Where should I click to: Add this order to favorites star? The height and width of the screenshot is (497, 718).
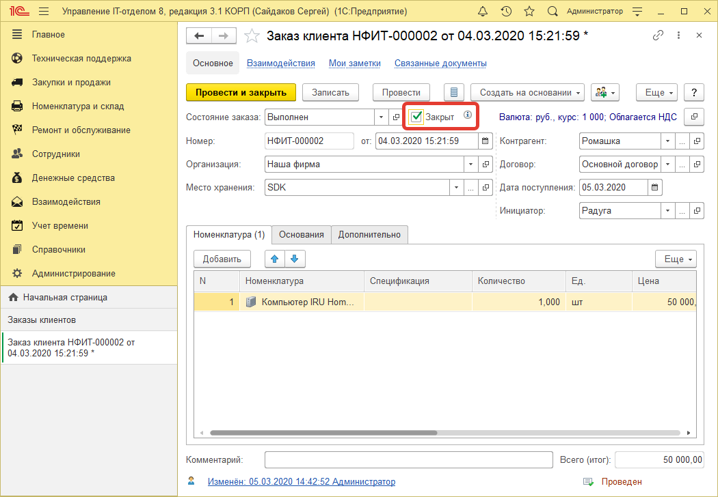tap(252, 35)
